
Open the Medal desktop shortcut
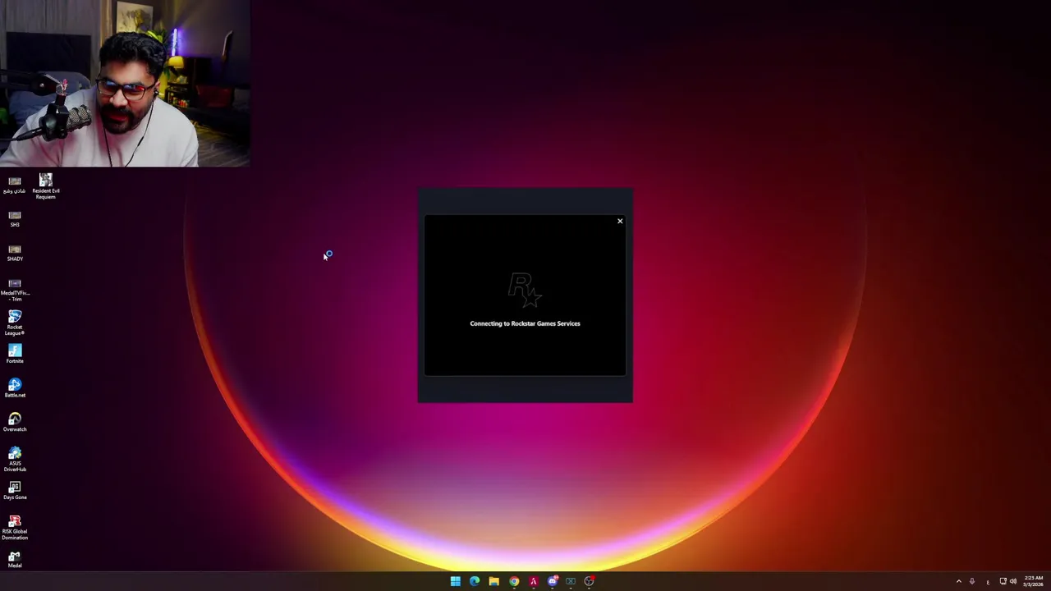[15, 560]
